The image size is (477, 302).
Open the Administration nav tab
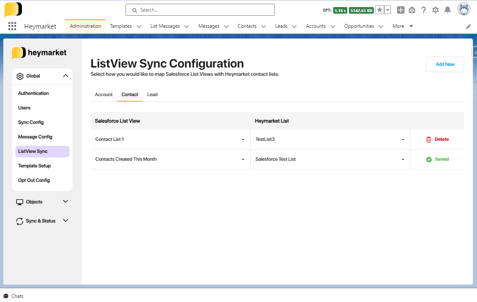pyautogui.click(x=85, y=26)
